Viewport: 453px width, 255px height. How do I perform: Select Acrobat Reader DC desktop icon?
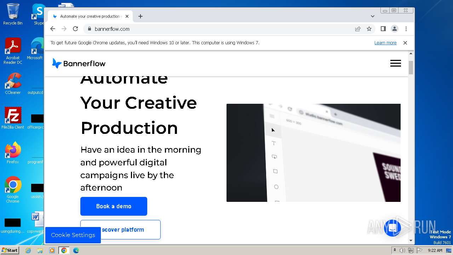pos(13,51)
